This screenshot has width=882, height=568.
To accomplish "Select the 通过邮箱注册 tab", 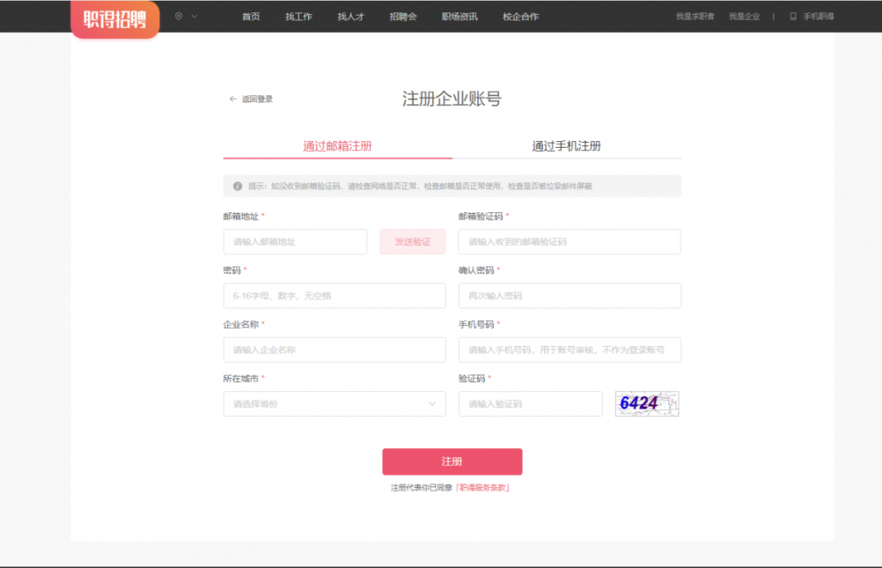I will click(x=337, y=146).
